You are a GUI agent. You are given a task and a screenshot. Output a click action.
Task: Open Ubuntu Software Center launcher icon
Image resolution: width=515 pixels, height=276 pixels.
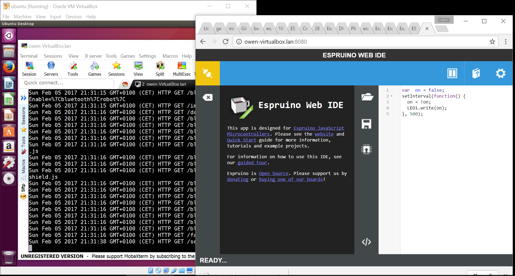[x=9, y=131]
